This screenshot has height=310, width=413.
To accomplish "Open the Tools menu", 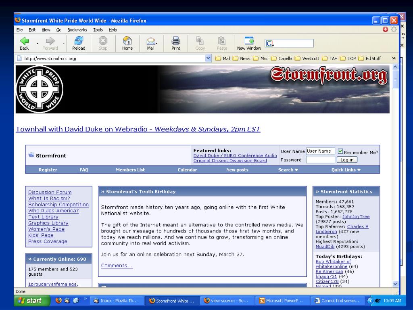I will click(x=98, y=30).
